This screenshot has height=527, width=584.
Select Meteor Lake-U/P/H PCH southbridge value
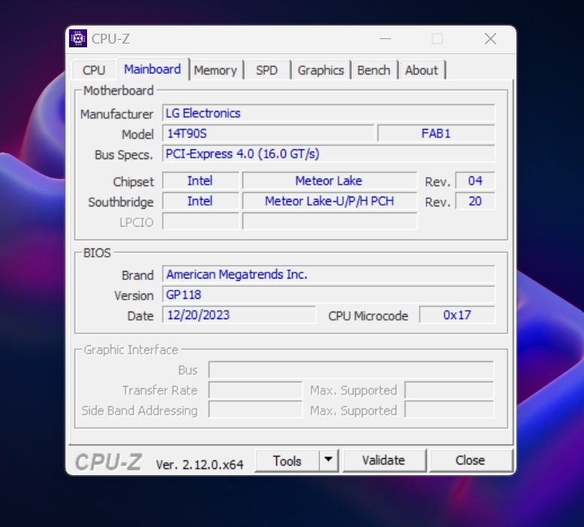330,201
